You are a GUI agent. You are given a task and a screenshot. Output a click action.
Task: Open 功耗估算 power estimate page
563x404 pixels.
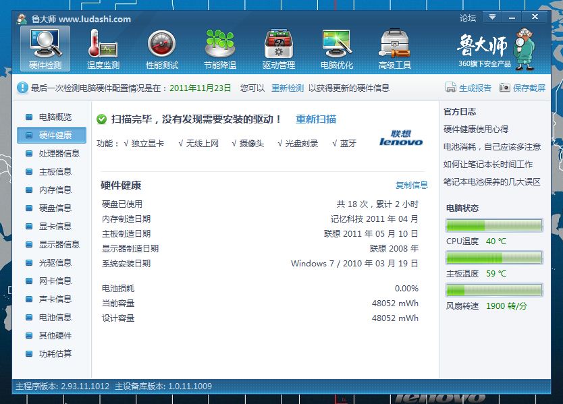point(52,354)
